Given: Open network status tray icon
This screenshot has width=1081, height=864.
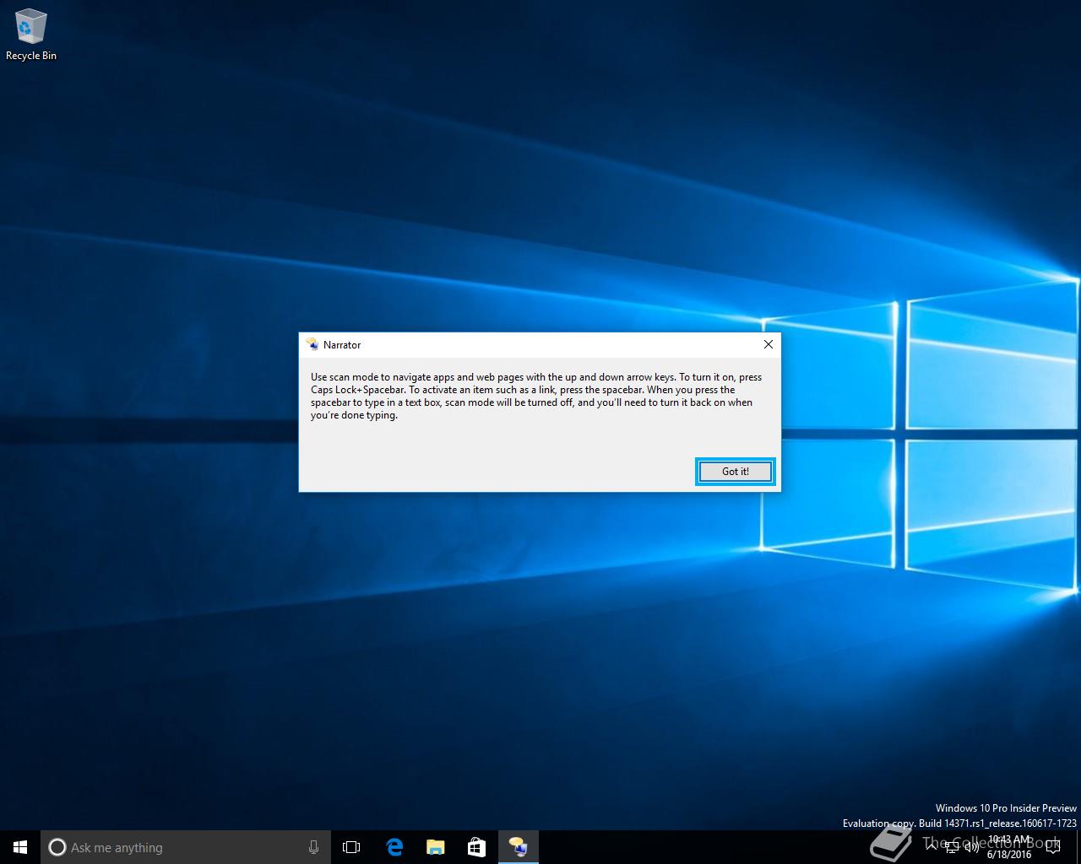Looking at the screenshot, I should (x=952, y=847).
